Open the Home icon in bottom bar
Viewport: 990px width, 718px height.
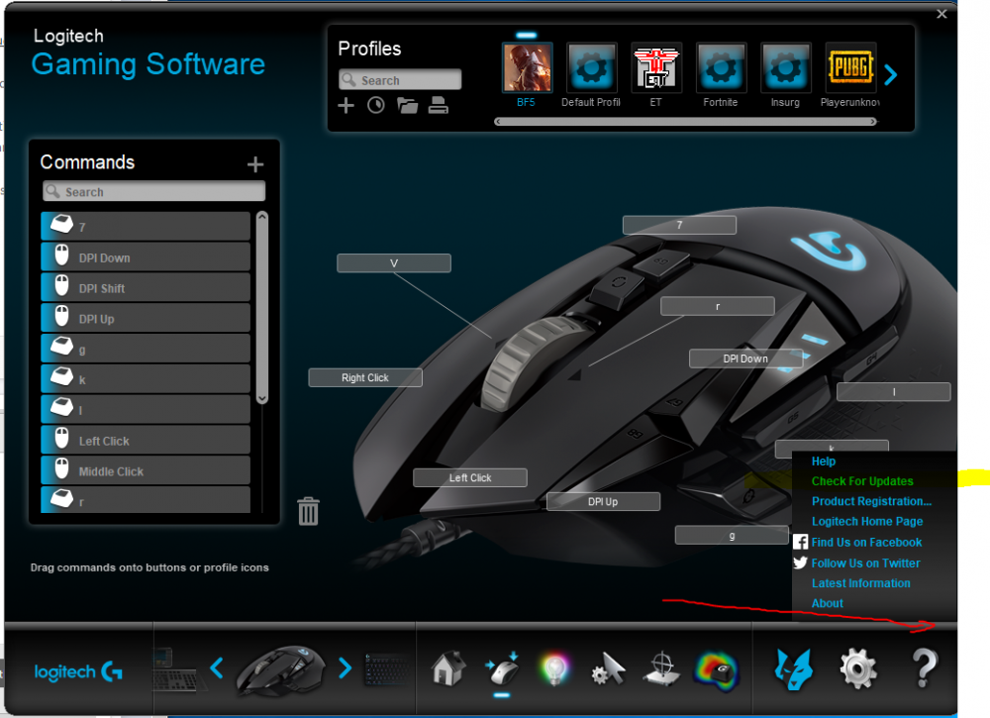448,668
